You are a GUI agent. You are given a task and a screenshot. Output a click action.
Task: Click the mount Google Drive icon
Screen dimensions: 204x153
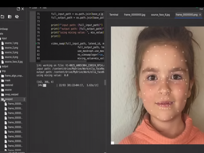[x=10, y=17]
